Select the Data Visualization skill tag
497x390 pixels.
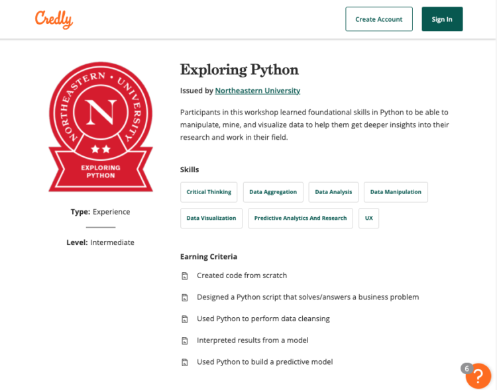click(x=211, y=218)
